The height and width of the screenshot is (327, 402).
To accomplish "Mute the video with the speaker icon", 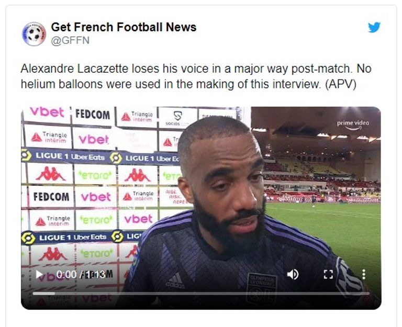I will (293, 274).
